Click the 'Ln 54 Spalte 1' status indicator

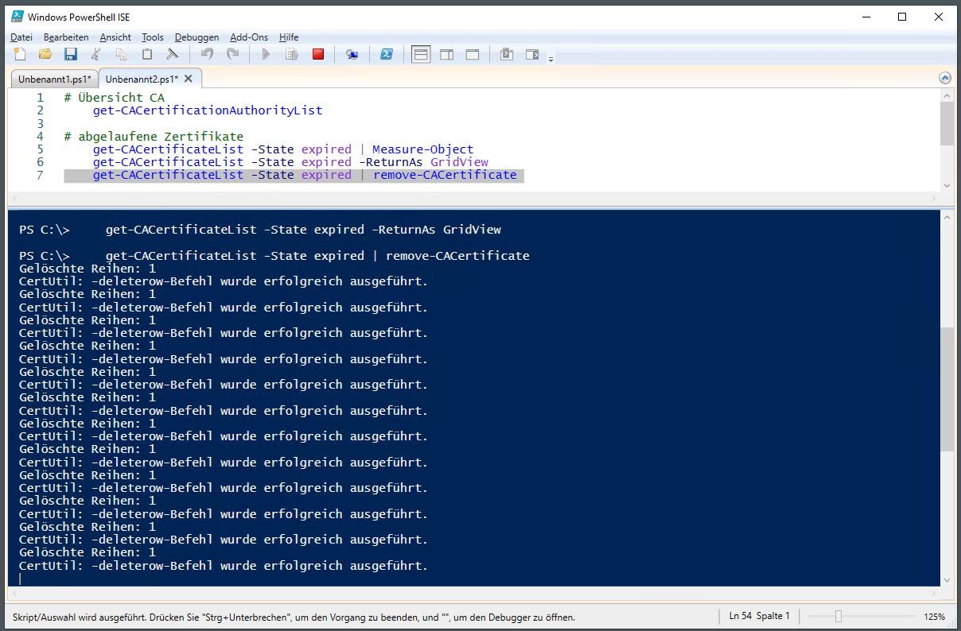[x=760, y=616]
